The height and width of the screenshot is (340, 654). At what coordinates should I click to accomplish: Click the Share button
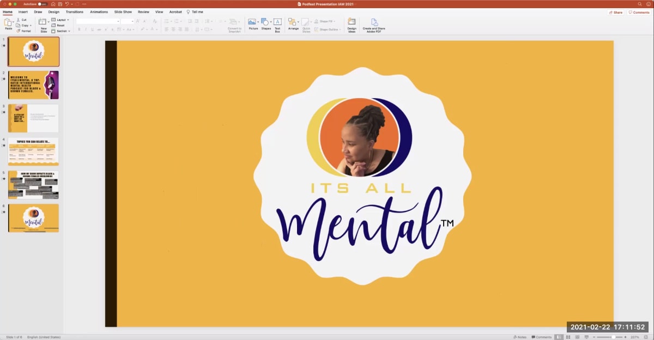click(615, 11)
